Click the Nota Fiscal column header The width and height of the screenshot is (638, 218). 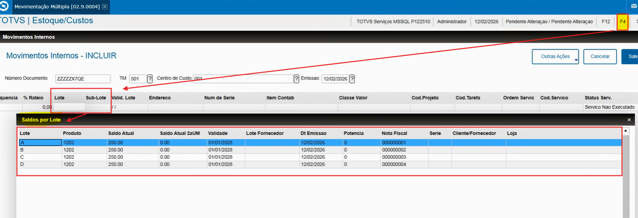pyautogui.click(x=394, y=133)
